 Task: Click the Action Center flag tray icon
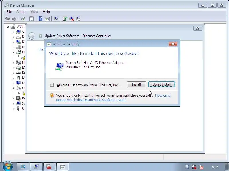coord(187,167)
